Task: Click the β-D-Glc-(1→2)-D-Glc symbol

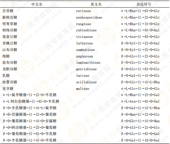Action: tap(140, 56)
